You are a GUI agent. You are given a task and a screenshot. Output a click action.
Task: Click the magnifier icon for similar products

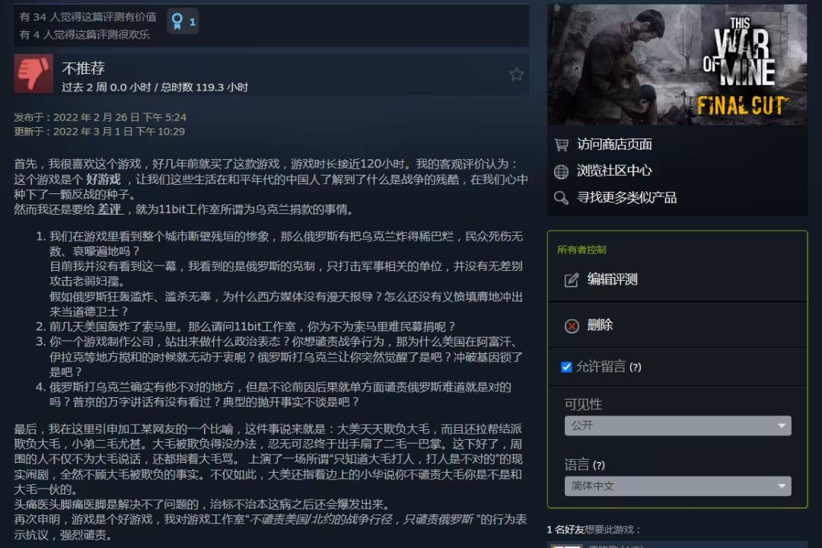[561, 198]
